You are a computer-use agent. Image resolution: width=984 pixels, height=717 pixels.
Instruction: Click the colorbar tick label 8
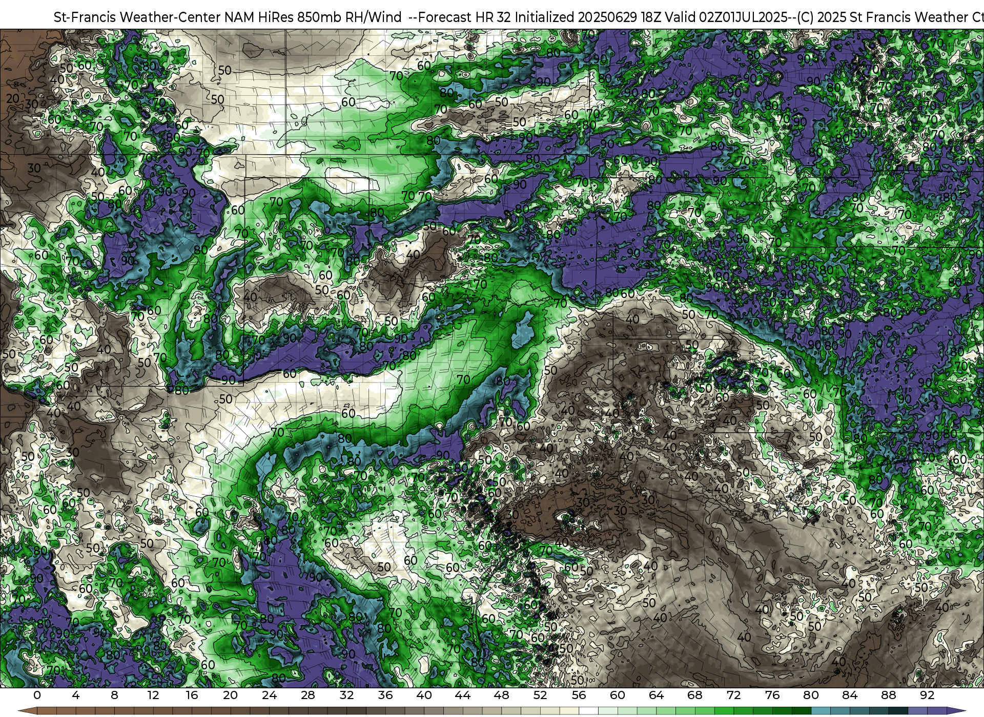pyautogui.click(x=114, y=695)
